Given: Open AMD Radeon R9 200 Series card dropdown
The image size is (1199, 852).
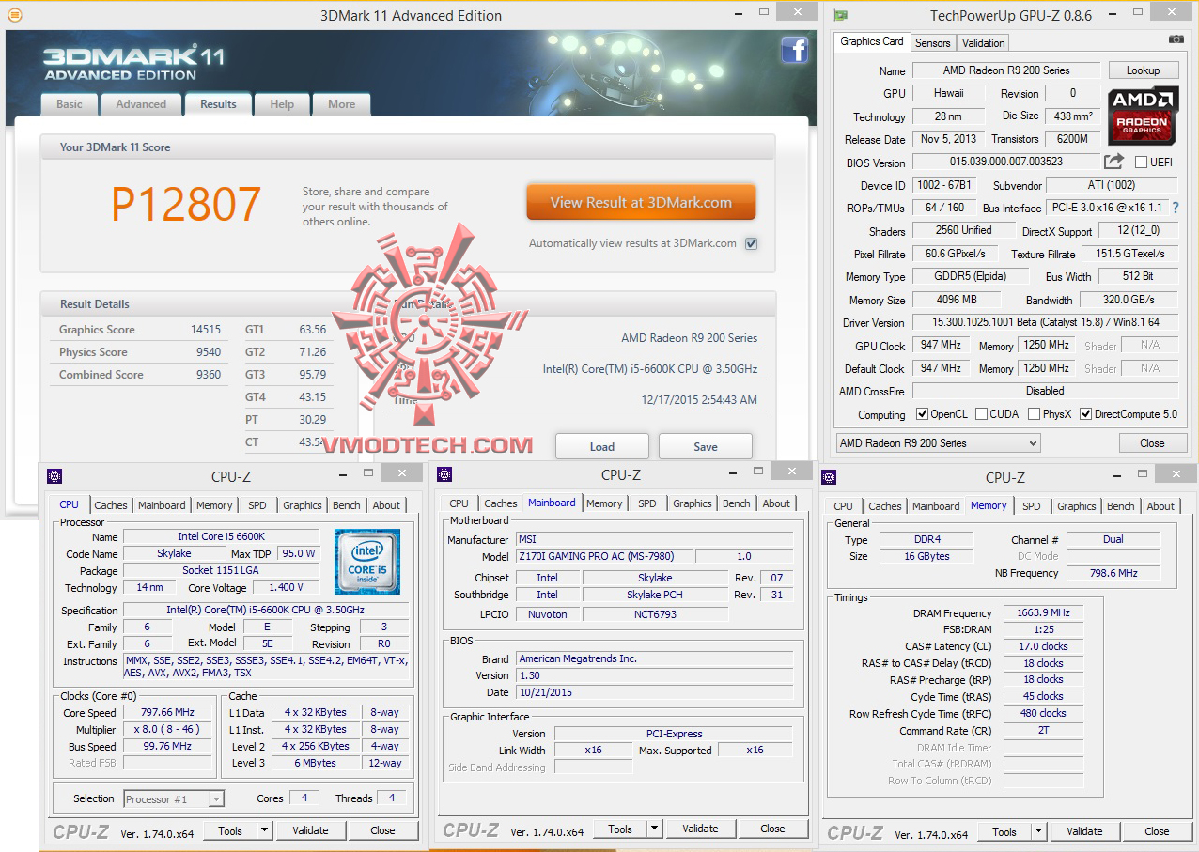Looking at the screenshot, I should [938, 443].
